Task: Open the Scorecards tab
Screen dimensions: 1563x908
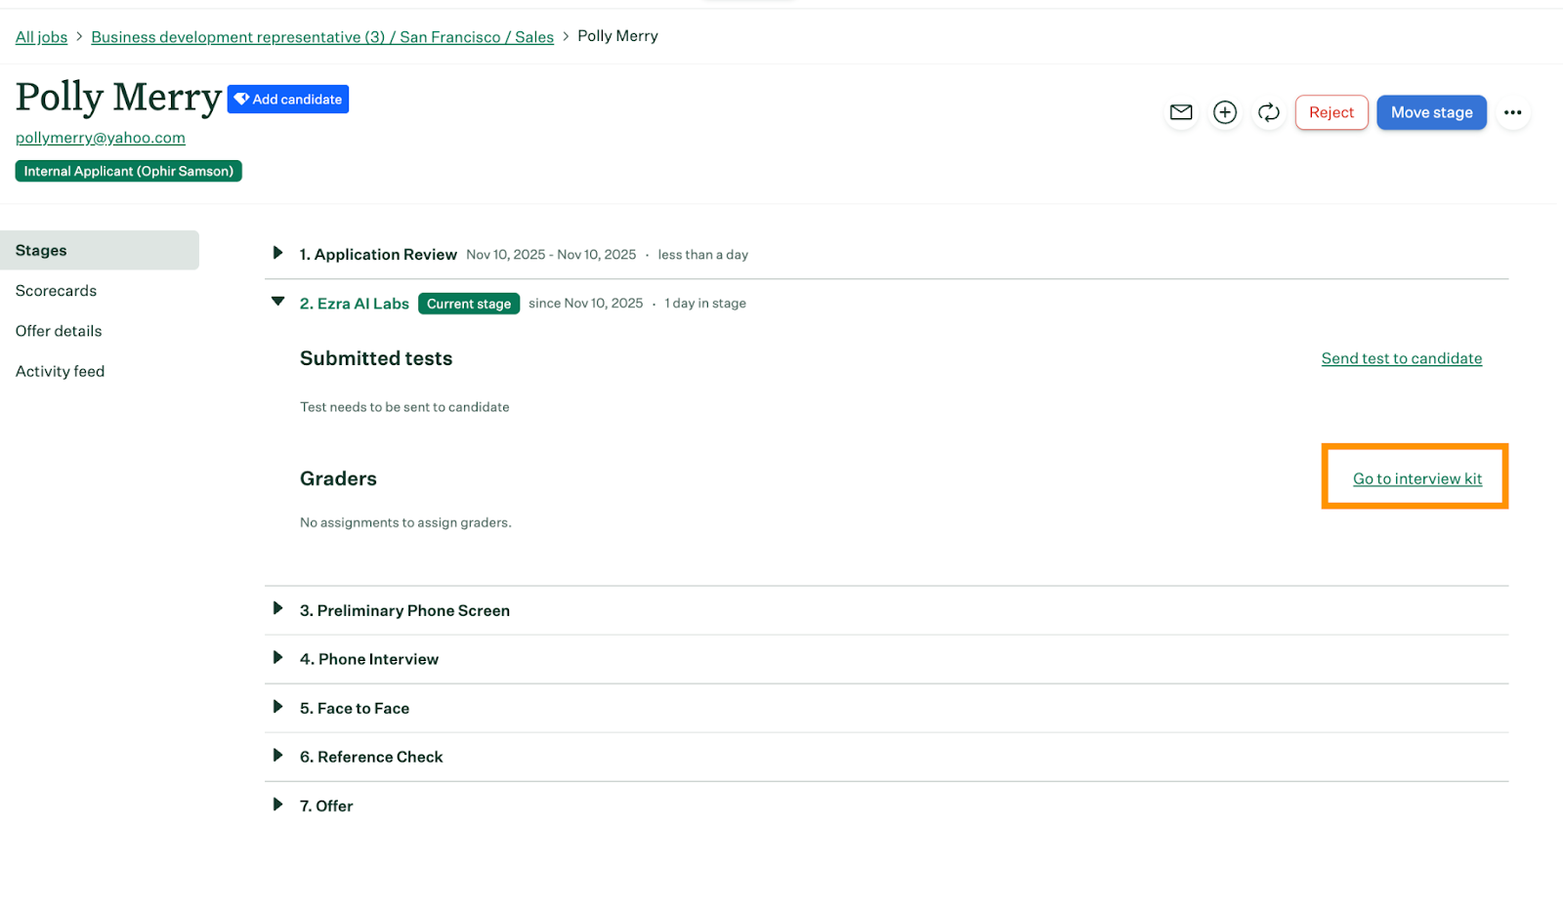Action: click(x=57, y=291)
